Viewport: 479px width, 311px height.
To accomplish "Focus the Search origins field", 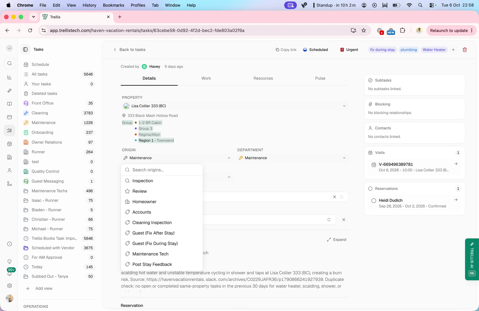I will coord(162,170).
